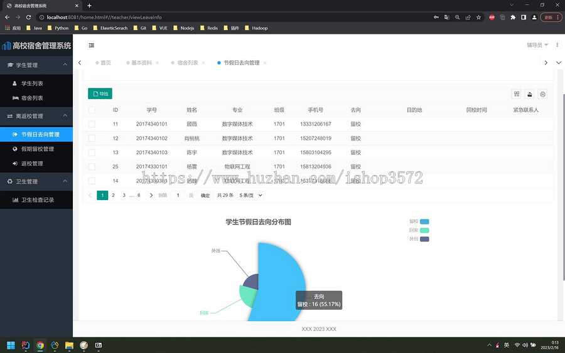The image size is (565, 353).
Task: Open 返校管理 in the sidebar
Action: pyautogui.click(x=36, y=164)
